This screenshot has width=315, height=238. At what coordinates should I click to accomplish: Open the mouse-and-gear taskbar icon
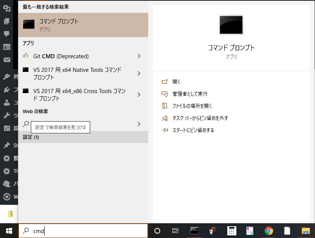[213, 231]
